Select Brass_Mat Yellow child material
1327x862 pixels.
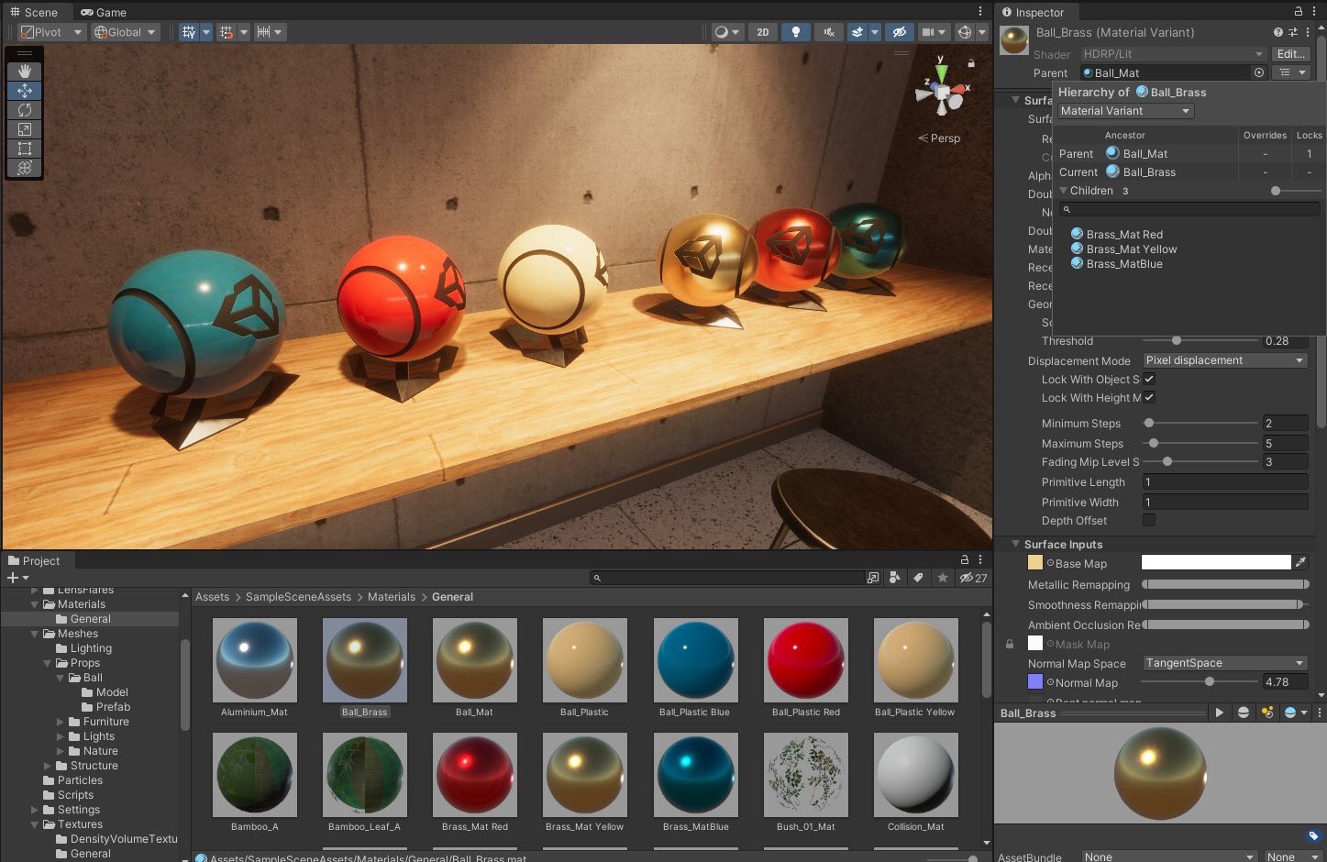pos(1131,249)
